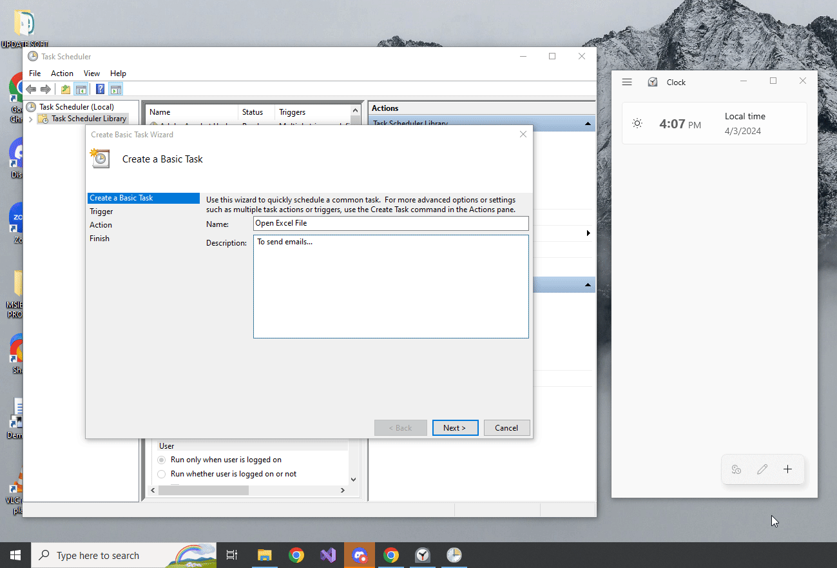Collapse the Task Scheduler Library actions section

[x=588, y=124]
